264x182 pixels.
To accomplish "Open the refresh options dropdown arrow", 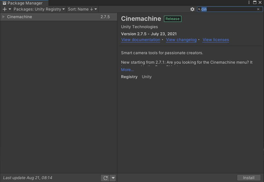I will (113, 178).
